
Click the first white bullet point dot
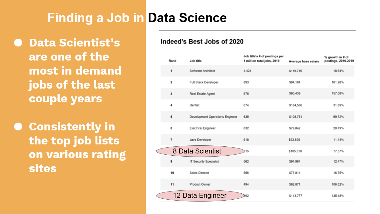(x=18, y=43)
